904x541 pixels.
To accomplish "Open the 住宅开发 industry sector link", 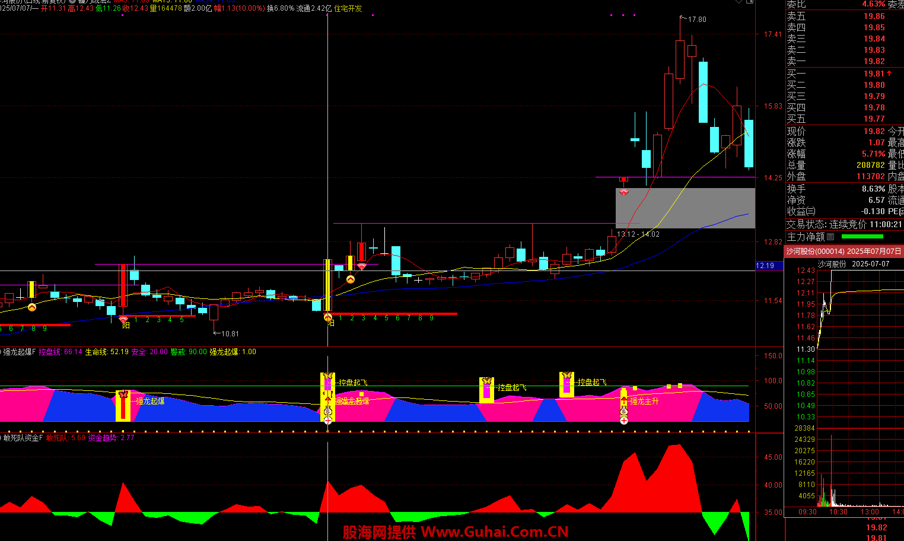I will tap(348, 8).
